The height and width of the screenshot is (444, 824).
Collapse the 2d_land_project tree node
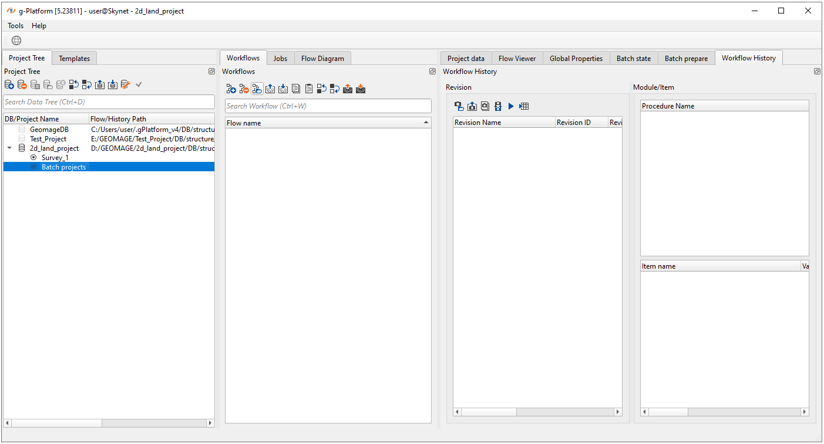click(9, 148)
